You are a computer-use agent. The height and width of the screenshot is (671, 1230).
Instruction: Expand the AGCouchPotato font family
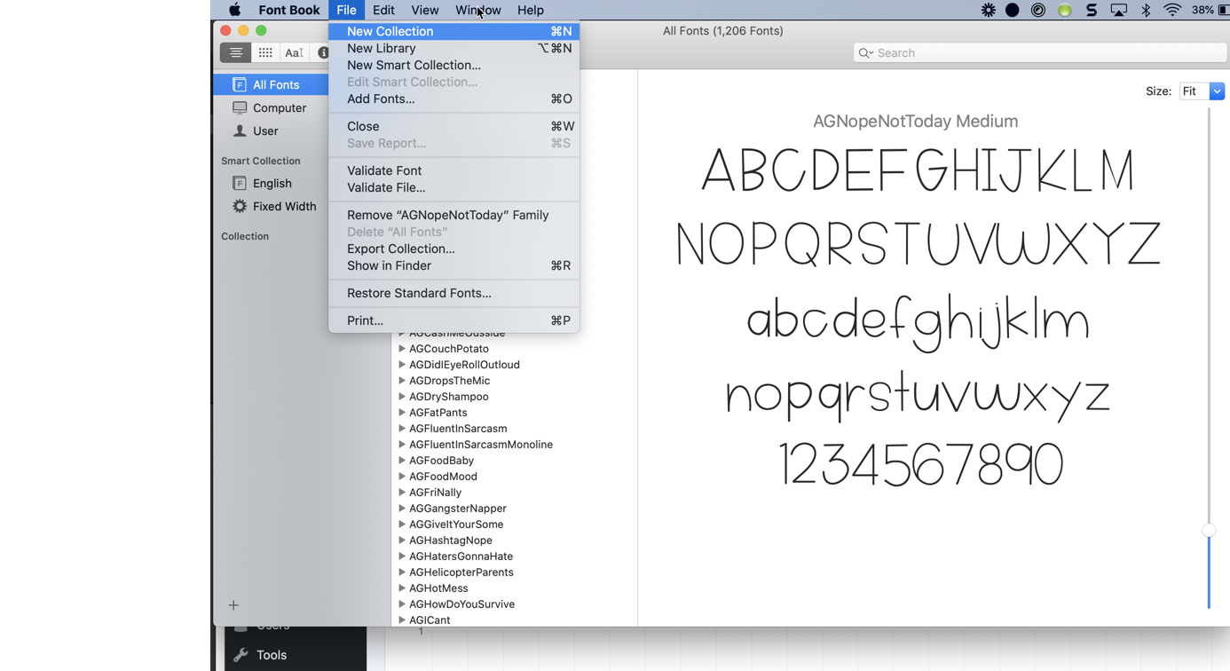[x=402, y=349]
